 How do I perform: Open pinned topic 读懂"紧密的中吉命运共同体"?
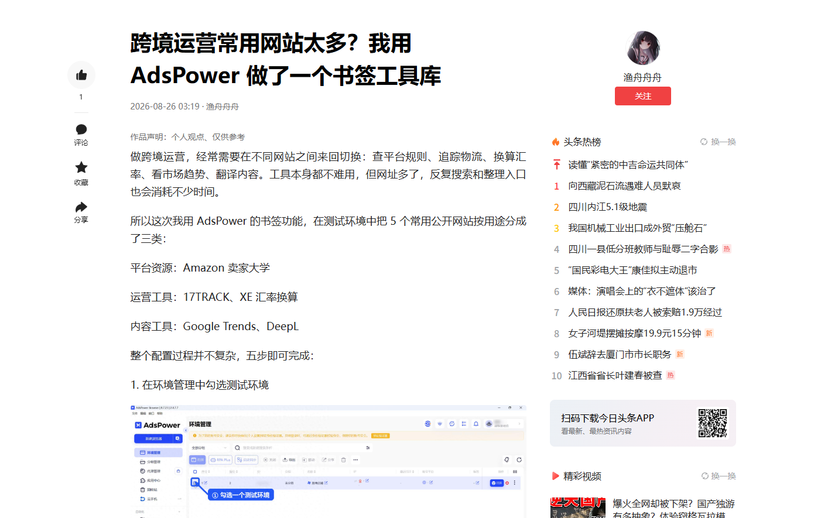tap(628, 165)
